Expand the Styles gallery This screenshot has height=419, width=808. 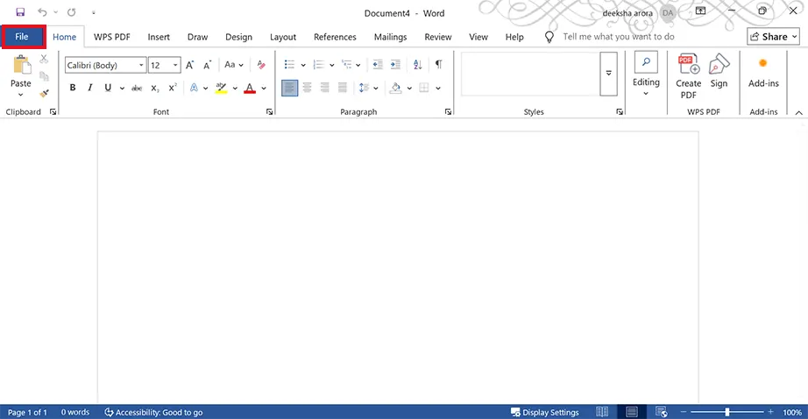pos(608,73)
